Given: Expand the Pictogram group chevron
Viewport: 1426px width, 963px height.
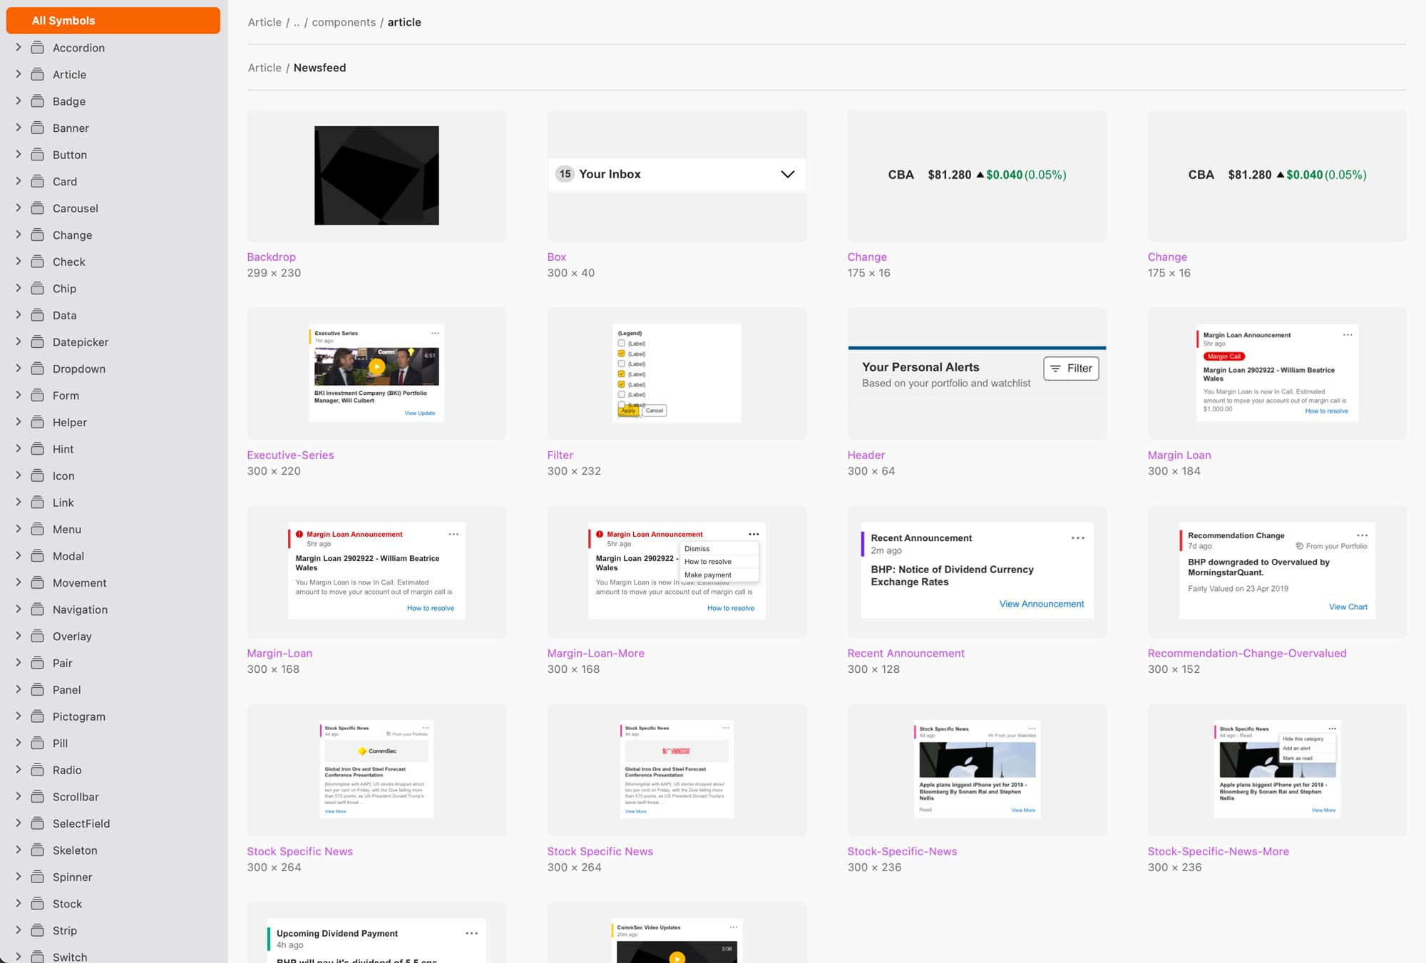Looking at the screenshot, I should [x=19, y=716].
